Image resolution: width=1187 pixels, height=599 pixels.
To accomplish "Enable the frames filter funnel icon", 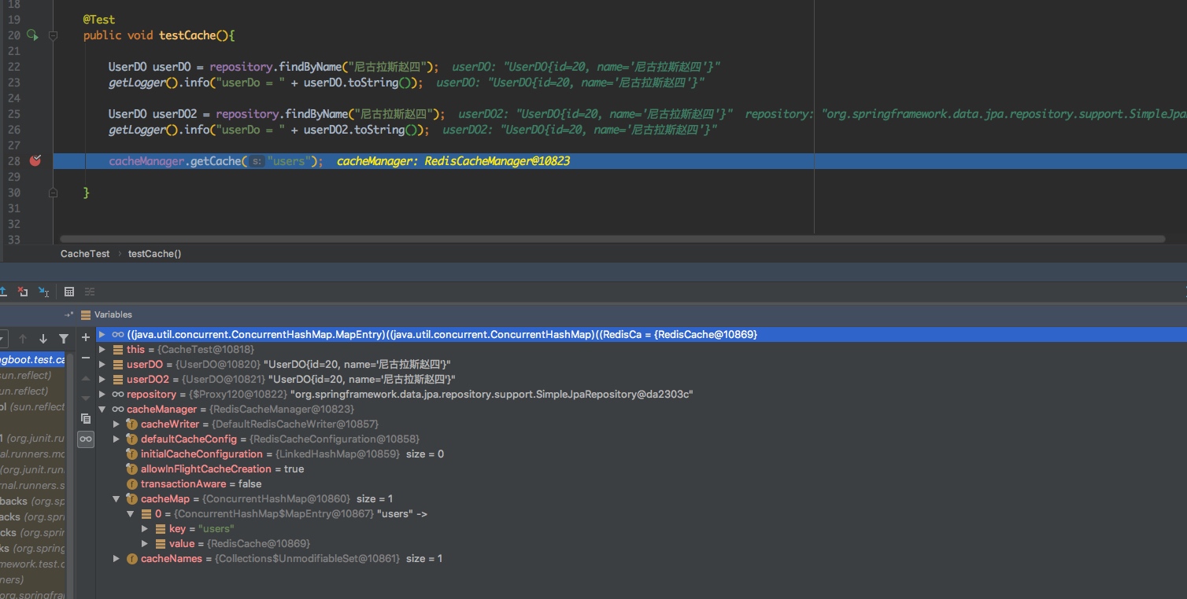I will point(64,339).
